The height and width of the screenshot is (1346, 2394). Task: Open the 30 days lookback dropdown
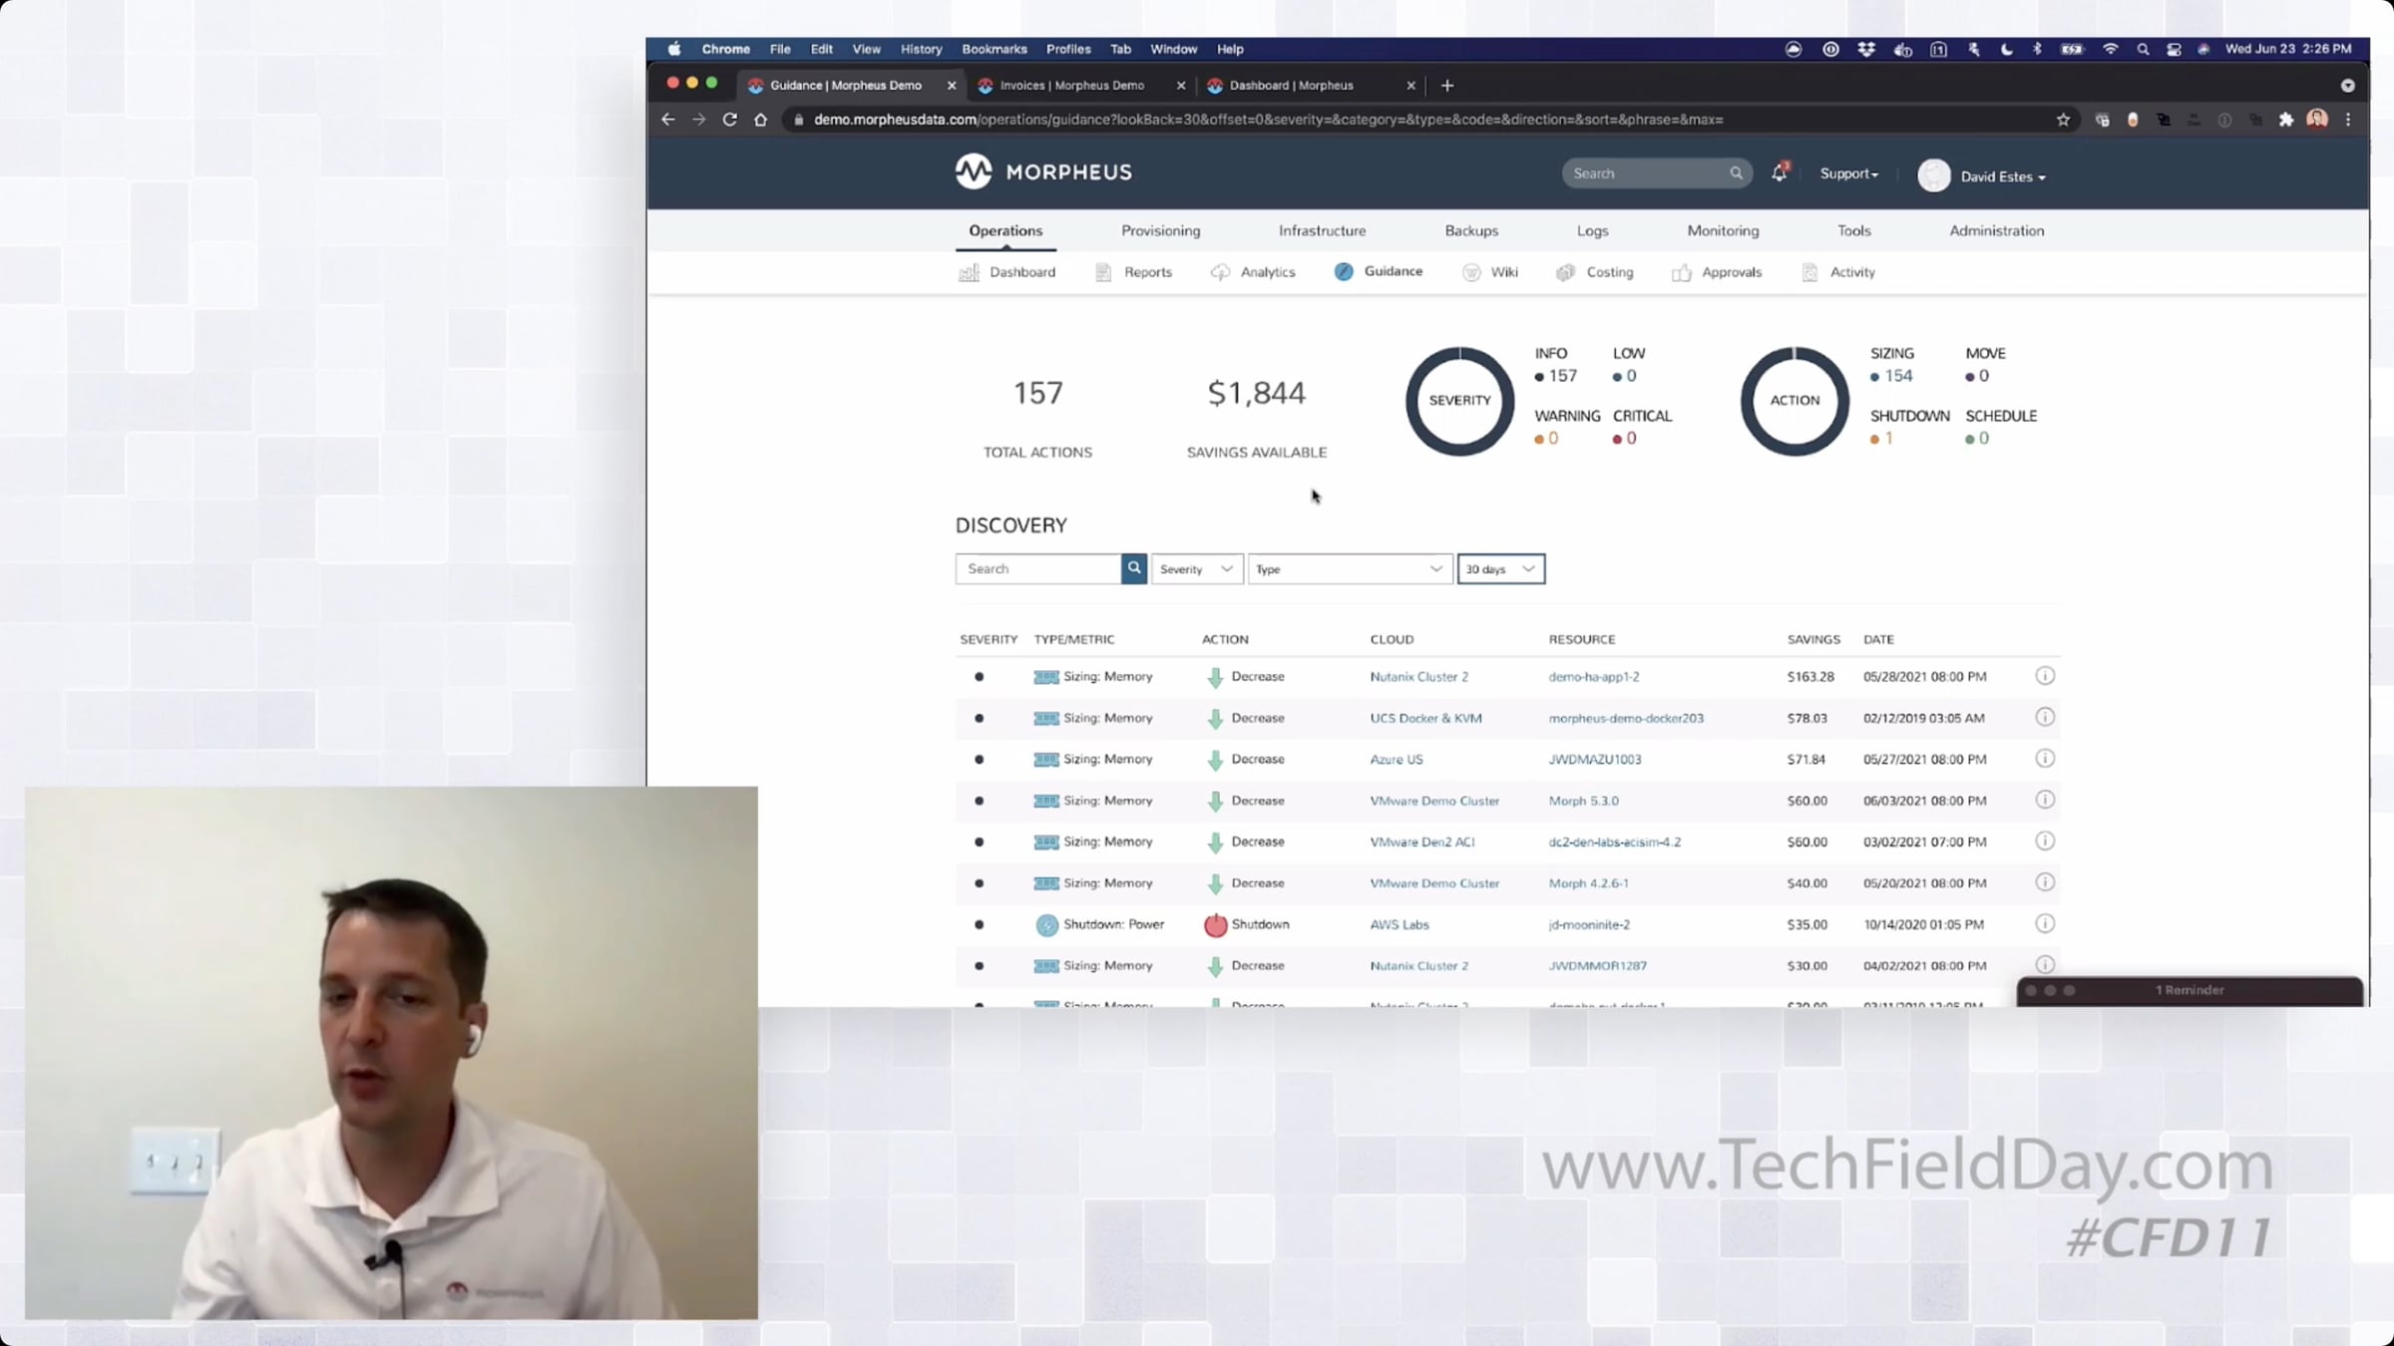coord(1501,568)
